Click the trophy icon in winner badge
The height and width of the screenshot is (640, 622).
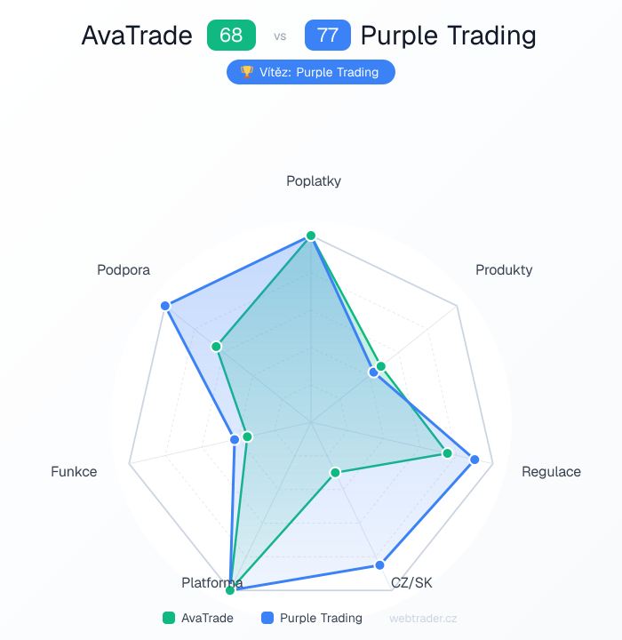tap(247, 72)
